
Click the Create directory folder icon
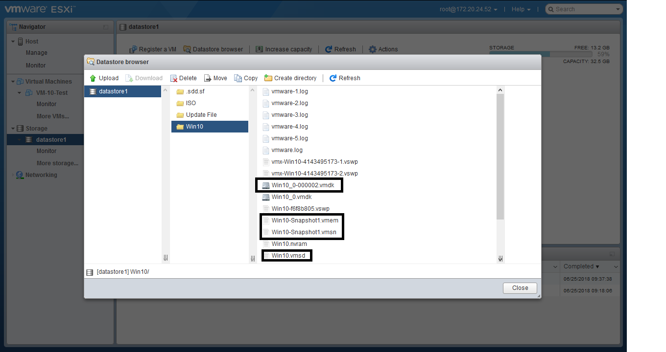[x=268, y=78]
